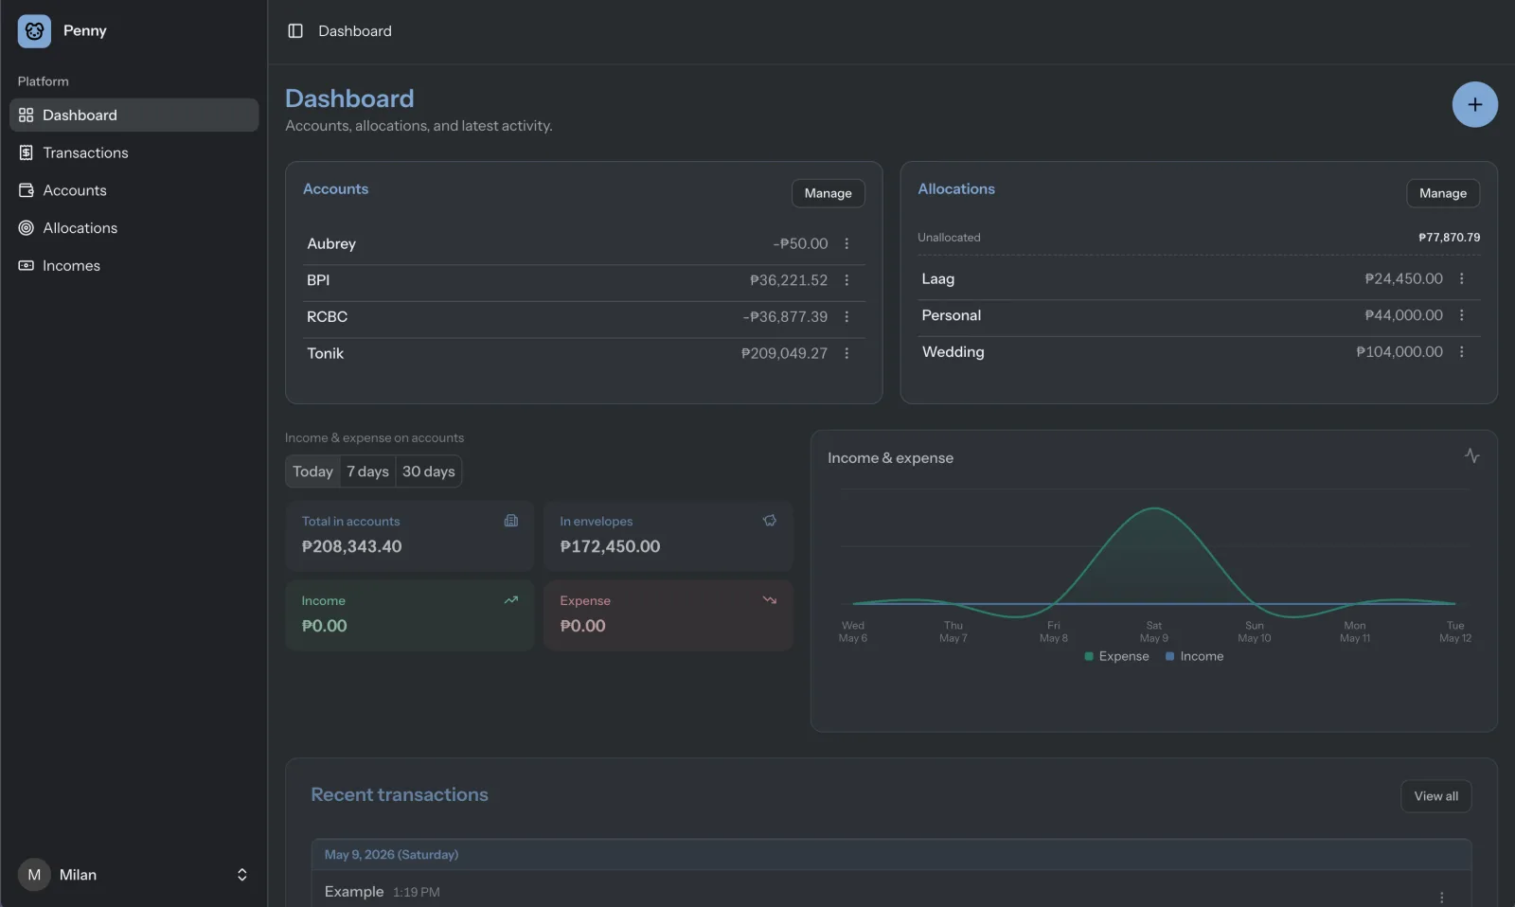The height and width of the screenshot is (907, 1515).
Task: Click Manage button in Accounts card
Action: click(828, 193)
